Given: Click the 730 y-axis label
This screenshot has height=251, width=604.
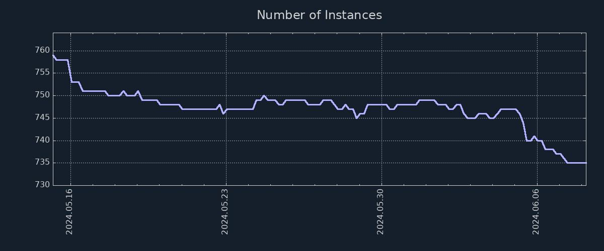Looking at the screenshot, I should click(42, 185).
